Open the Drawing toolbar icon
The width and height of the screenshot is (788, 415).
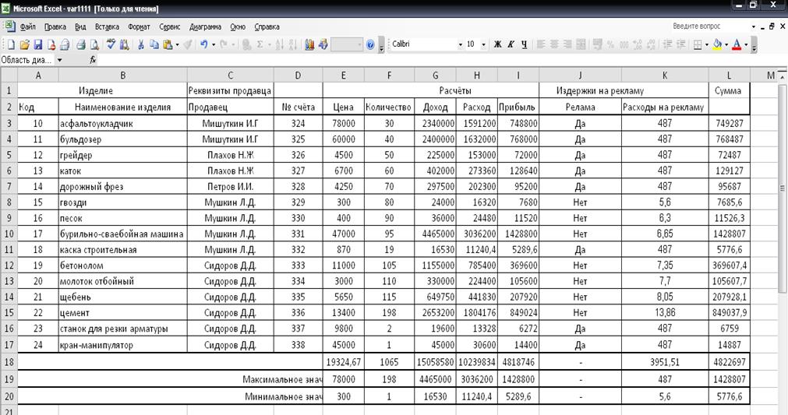pos(323,44)
